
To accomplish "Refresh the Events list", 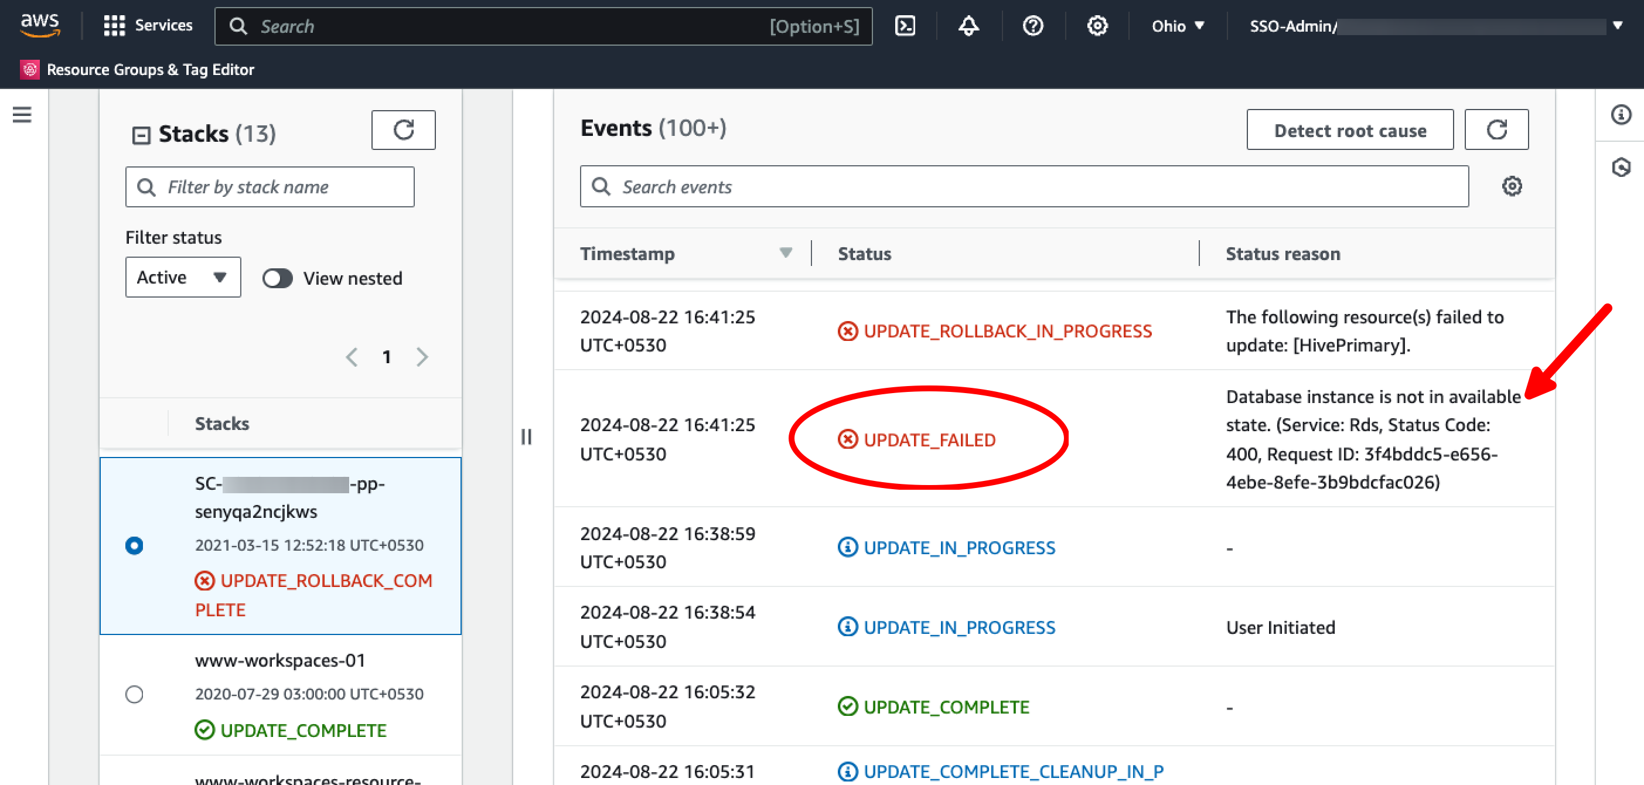I will [1496, 130].
